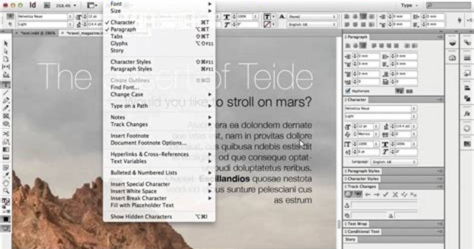This screenshot has height=249, width=474.
Task: Select the Line tool
Action: pos(6,93)
